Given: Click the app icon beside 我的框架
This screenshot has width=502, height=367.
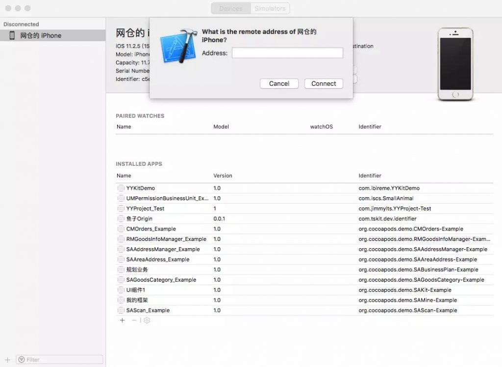Looking at the screenshot, I should pyautogui.click(x=121, y=300).
